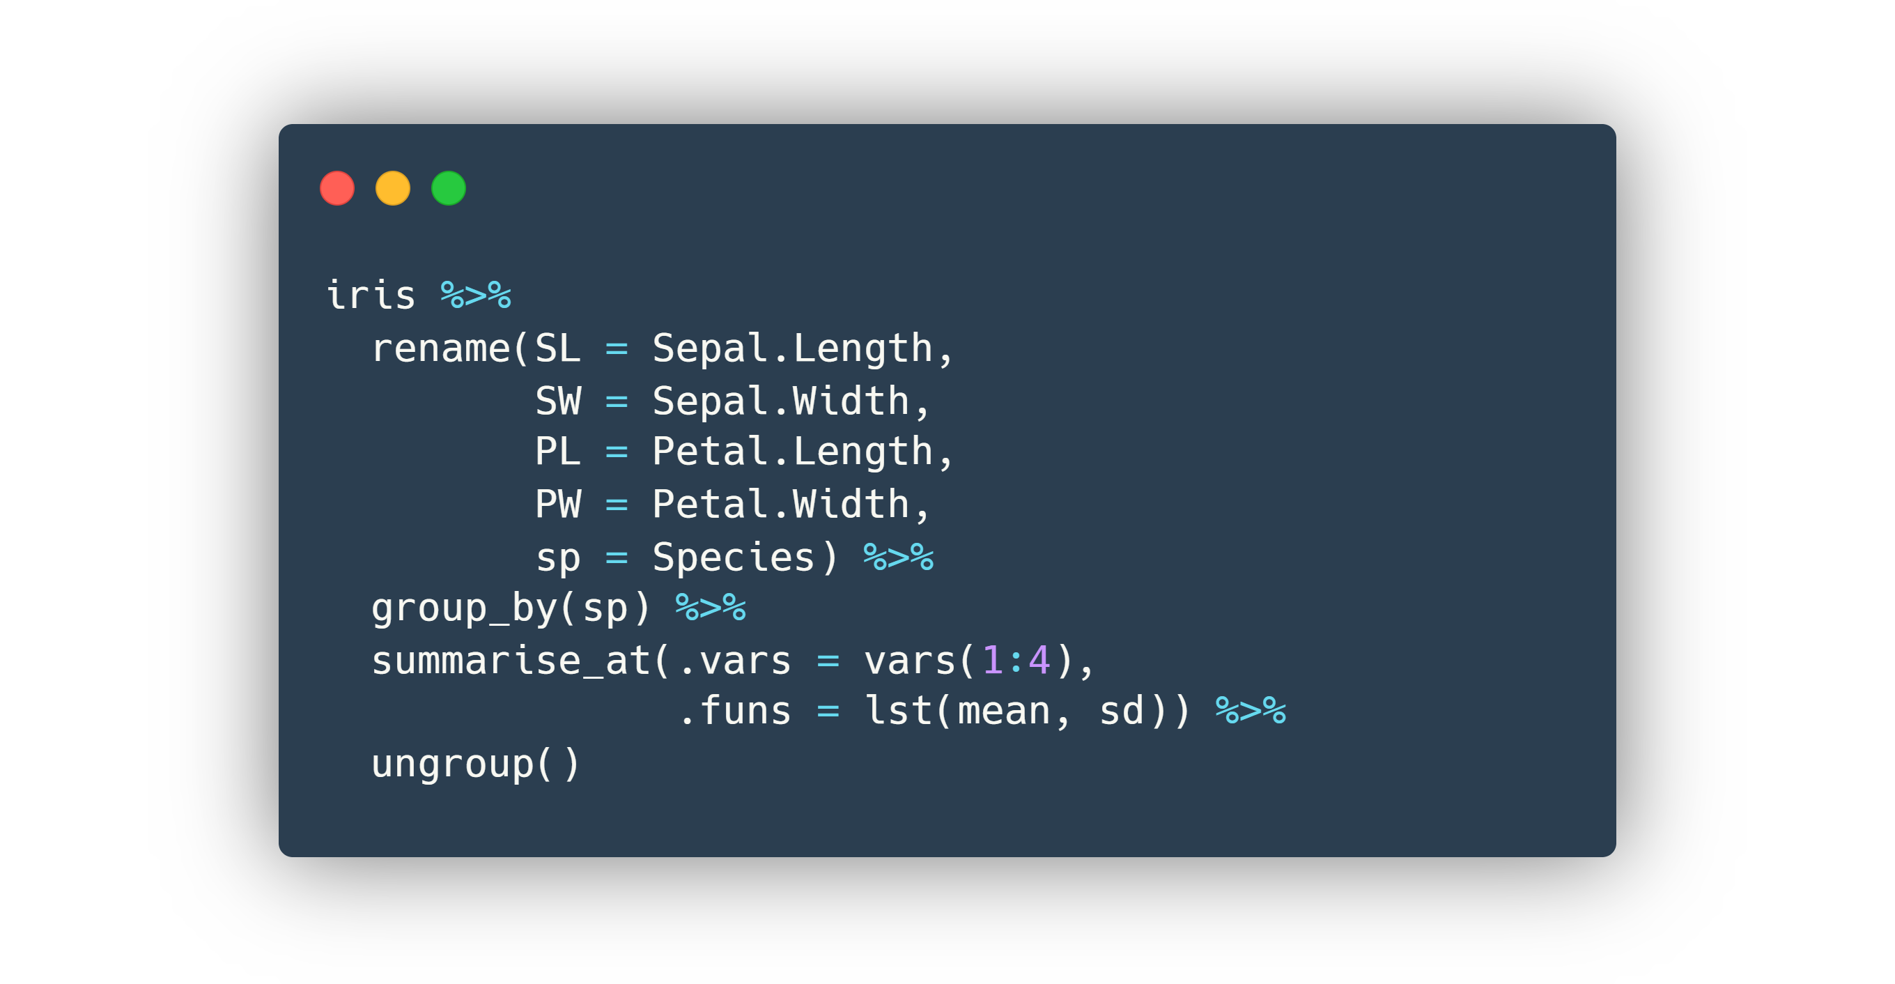Click the pipe operator after iris

[x=476, y=296]
